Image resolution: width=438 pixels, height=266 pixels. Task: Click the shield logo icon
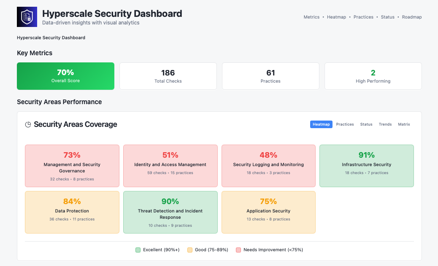click(27, 17)
